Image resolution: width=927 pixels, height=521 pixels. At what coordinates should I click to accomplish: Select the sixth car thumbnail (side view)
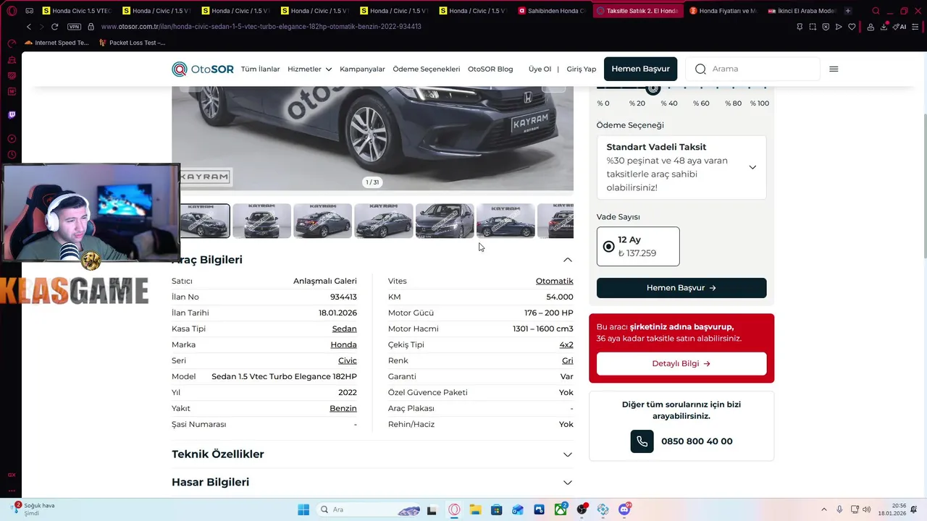[506, 221]
